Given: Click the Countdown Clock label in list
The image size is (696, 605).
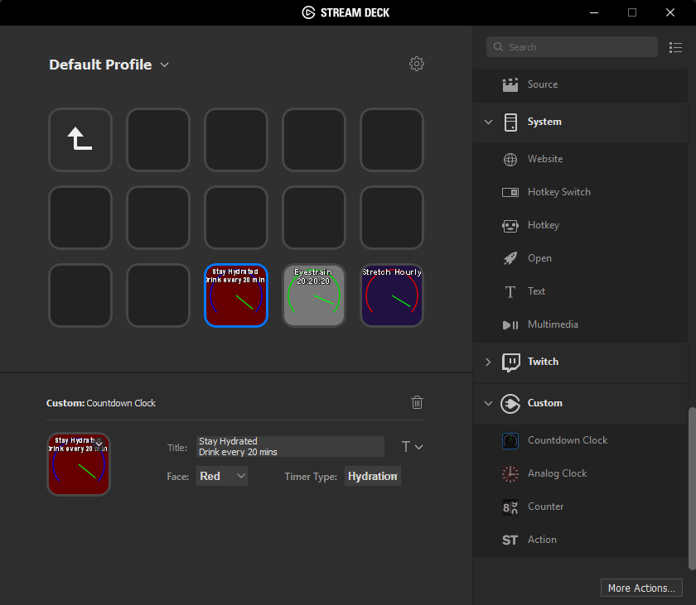Looking at the screenshot, I should click(568, 440).
